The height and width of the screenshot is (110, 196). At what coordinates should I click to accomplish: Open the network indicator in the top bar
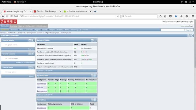click(182, 2)
